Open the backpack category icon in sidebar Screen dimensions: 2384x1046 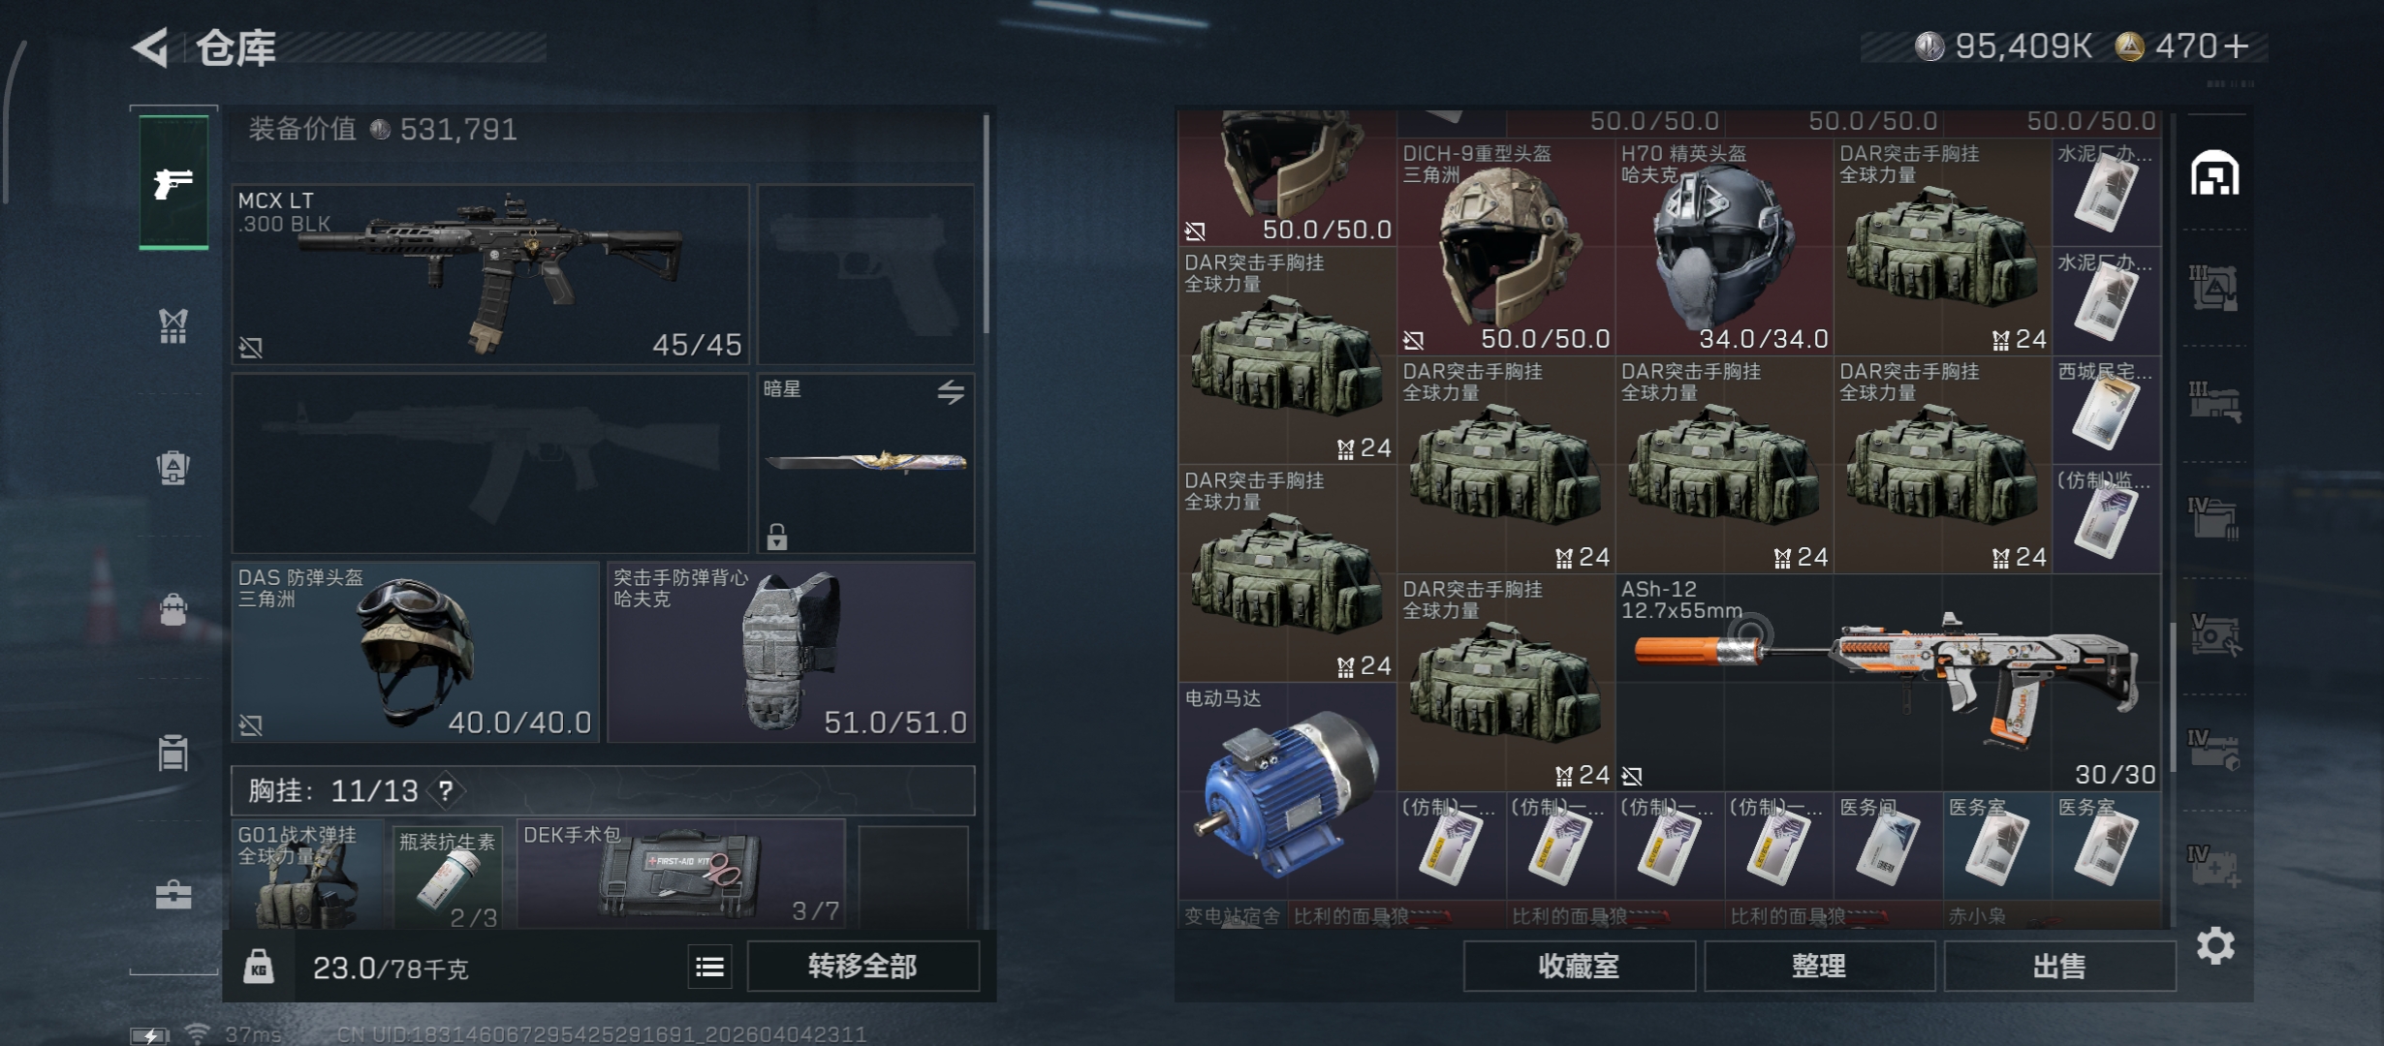[173, 467]
